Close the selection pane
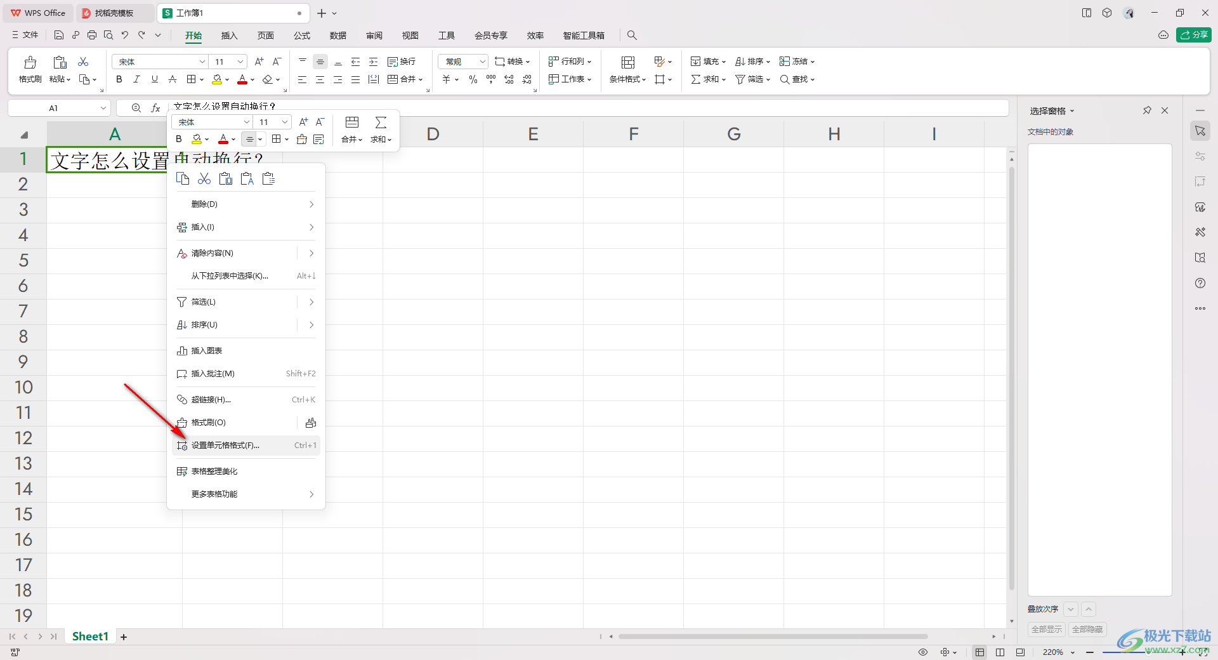 click(1165, 110)
